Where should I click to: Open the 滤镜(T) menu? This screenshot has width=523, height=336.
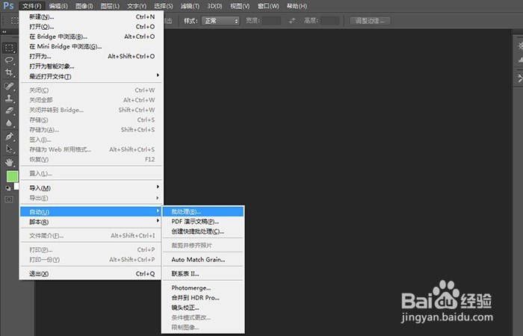tap(190, 6)
